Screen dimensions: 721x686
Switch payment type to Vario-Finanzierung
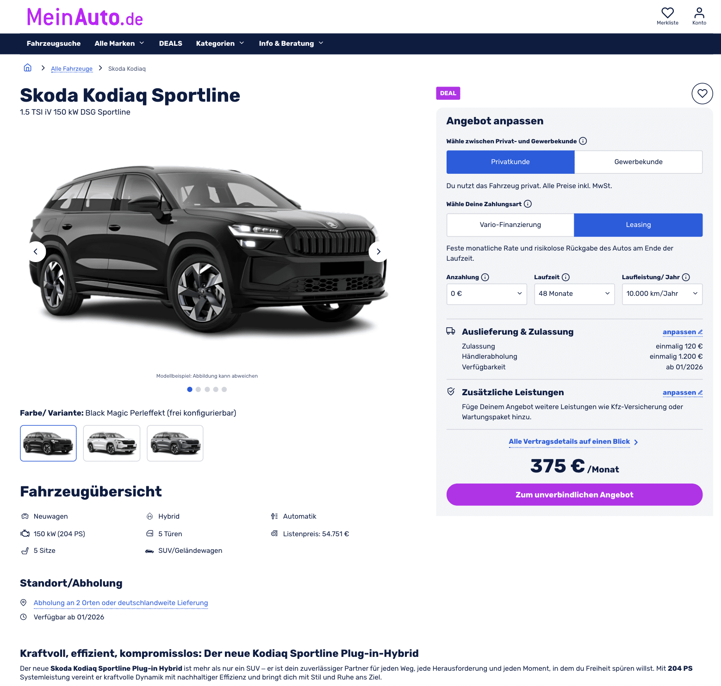510,225
